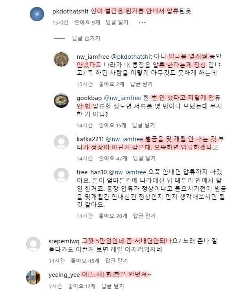Open pkdothatshit's blue profile avatar
This screenshot has width=243, height=296.
pyautogui.click(x=37, y=14)
